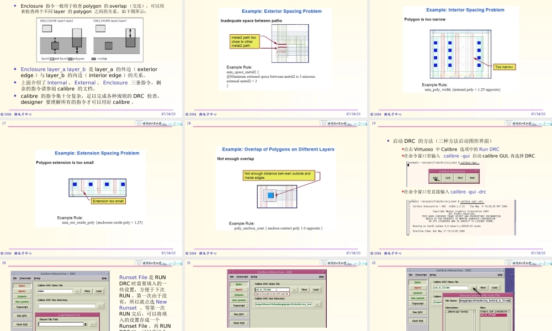Click the ENCLOSURE layer diagram image
The width and height of the screenshot is (552, 331).
click(90, 40)
